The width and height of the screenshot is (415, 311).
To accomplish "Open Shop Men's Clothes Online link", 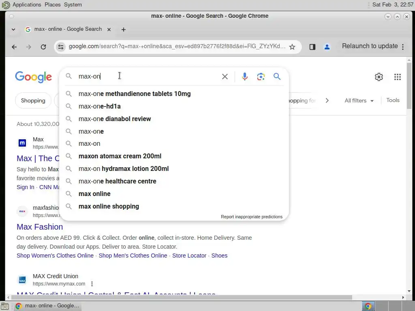I will tap(133, 256).
